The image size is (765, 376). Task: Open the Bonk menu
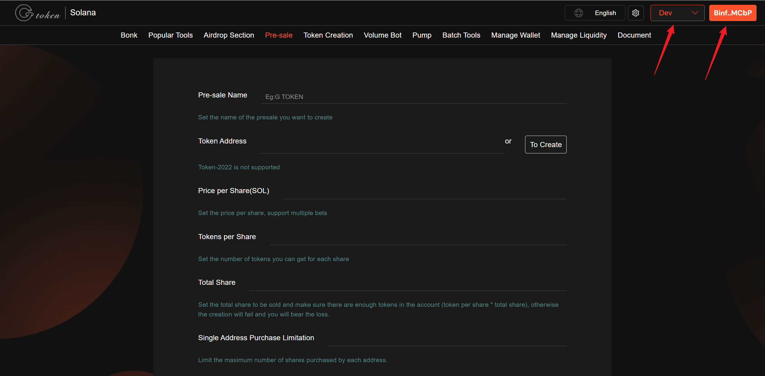129,35
